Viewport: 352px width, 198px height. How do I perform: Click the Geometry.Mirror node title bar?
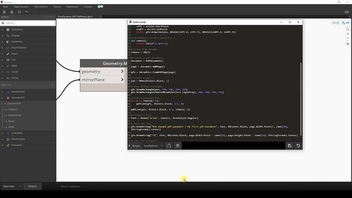tap(104, 64)
